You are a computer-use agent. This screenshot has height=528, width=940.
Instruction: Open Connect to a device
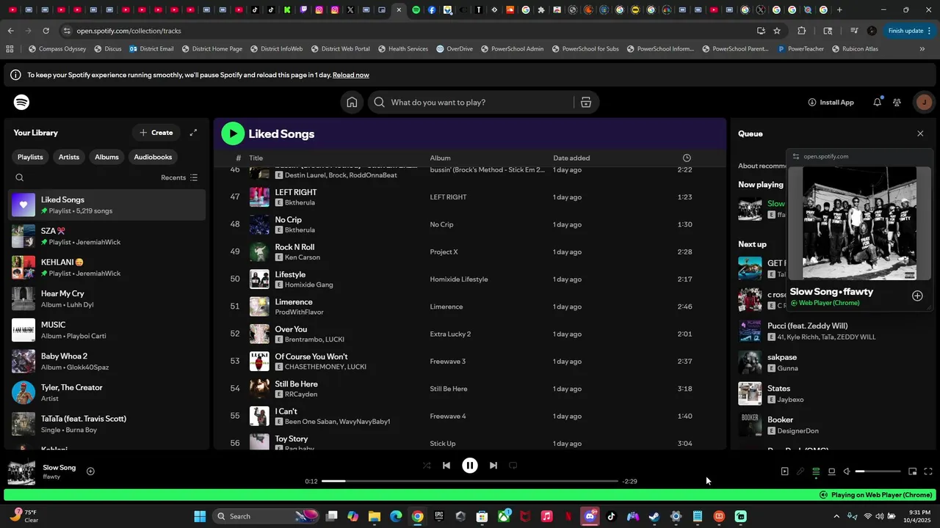tap(831, 472)
